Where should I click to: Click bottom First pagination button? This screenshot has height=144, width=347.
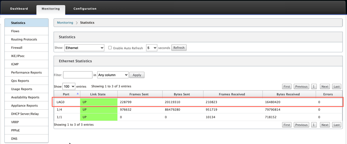pyautogui.click(x=287, y=125)
